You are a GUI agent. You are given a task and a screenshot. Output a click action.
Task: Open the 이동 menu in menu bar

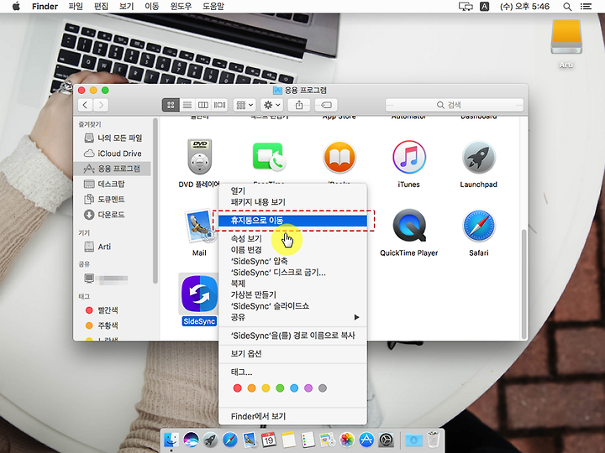[151, 6]
